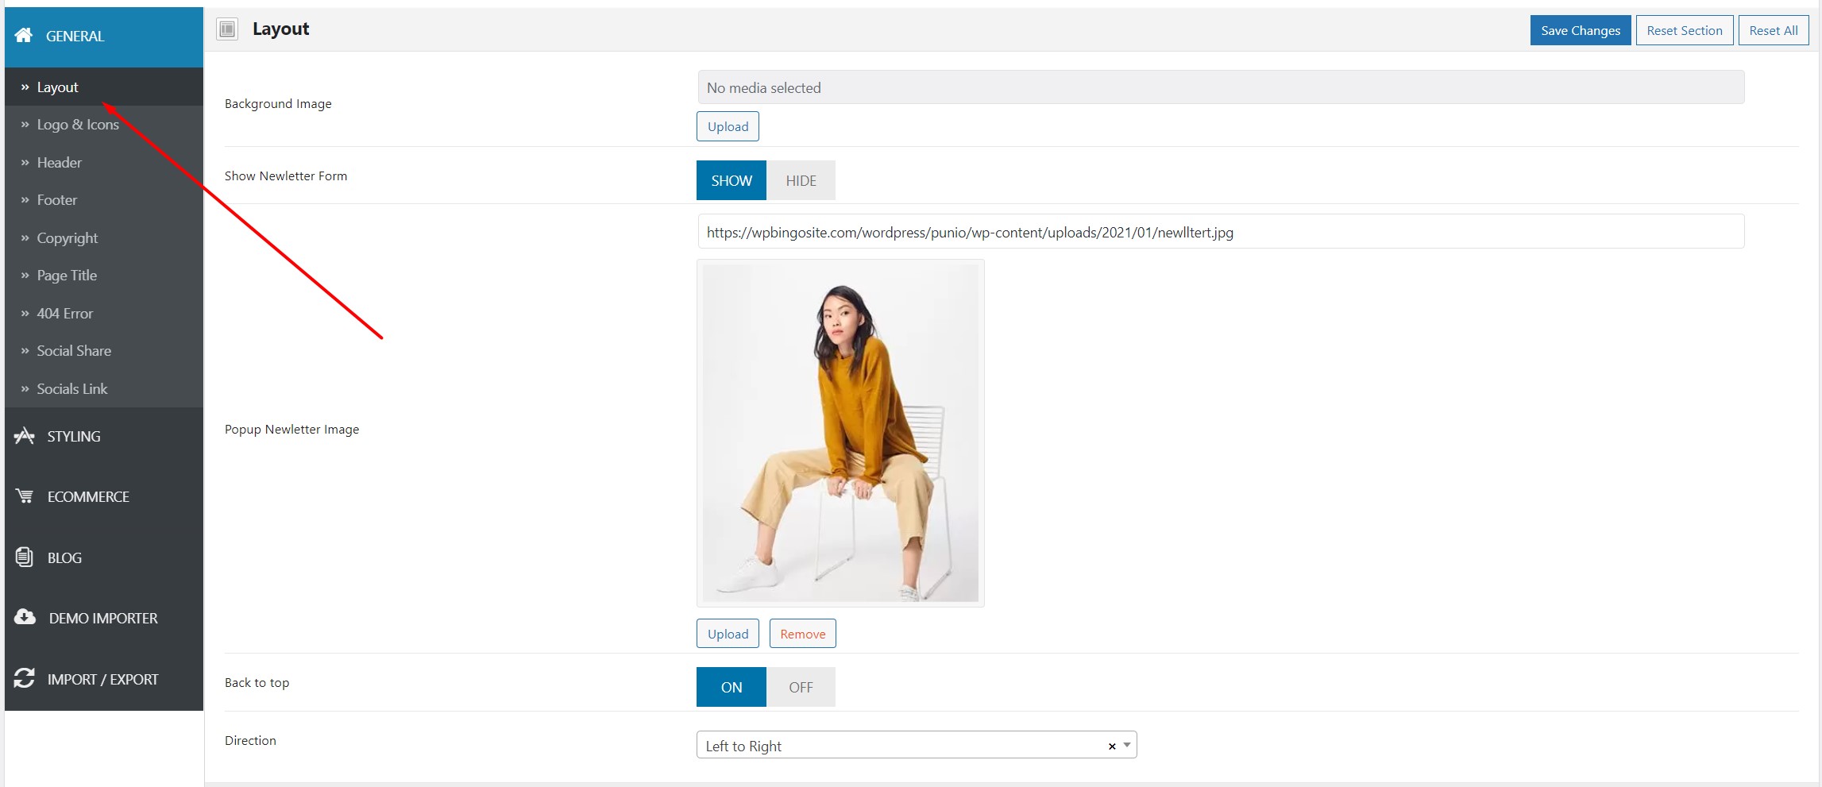Set Show Newletter Form to HIDE
The image size is (1822, 787).
[x=801, y=180]
